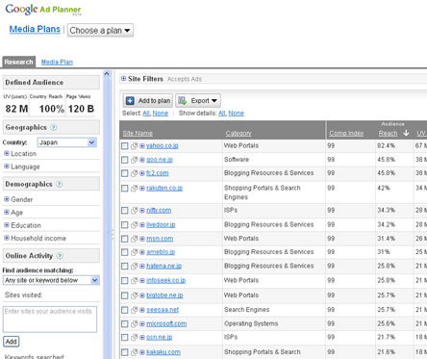Open the Export dropdown button

click(198, 101)
